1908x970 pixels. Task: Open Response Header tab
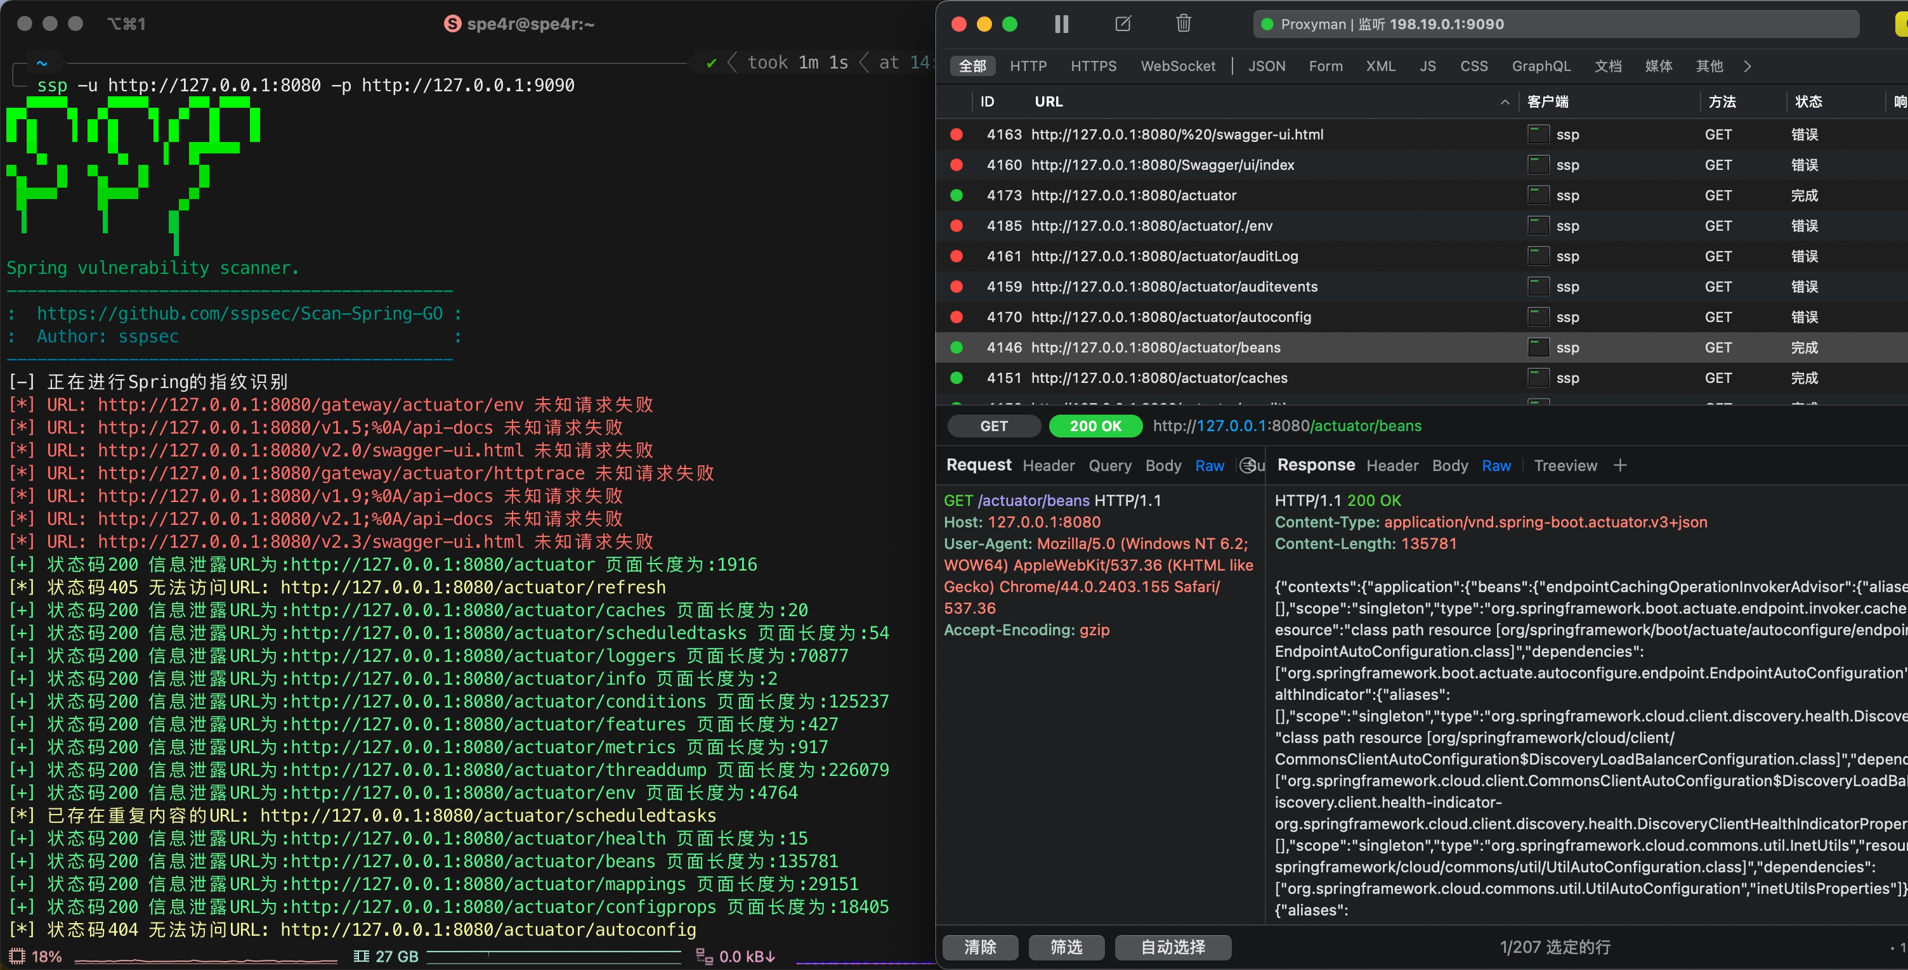1392,466
